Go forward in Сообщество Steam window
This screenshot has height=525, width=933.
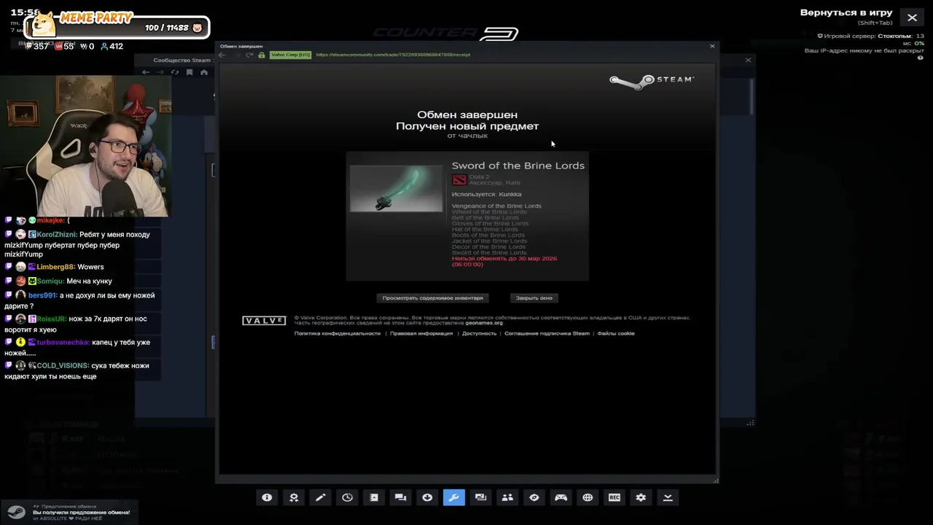[x=160, y=72]
